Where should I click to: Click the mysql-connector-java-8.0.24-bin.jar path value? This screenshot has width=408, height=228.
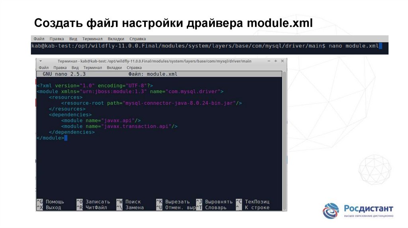click(x=179, y=103)
